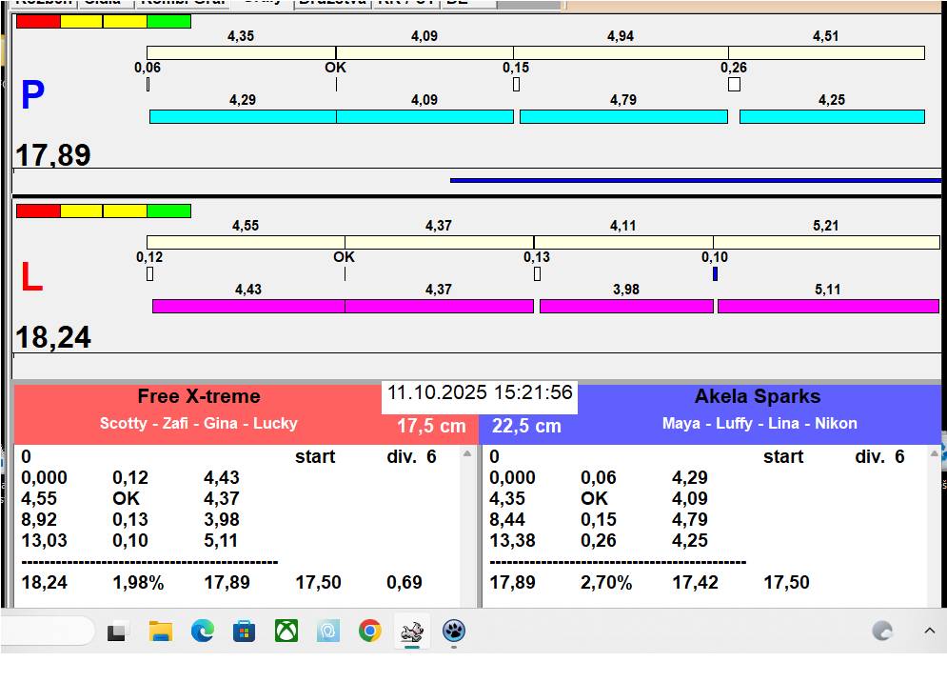Open File Explorer from the taskbar

(x=161, y=631)
